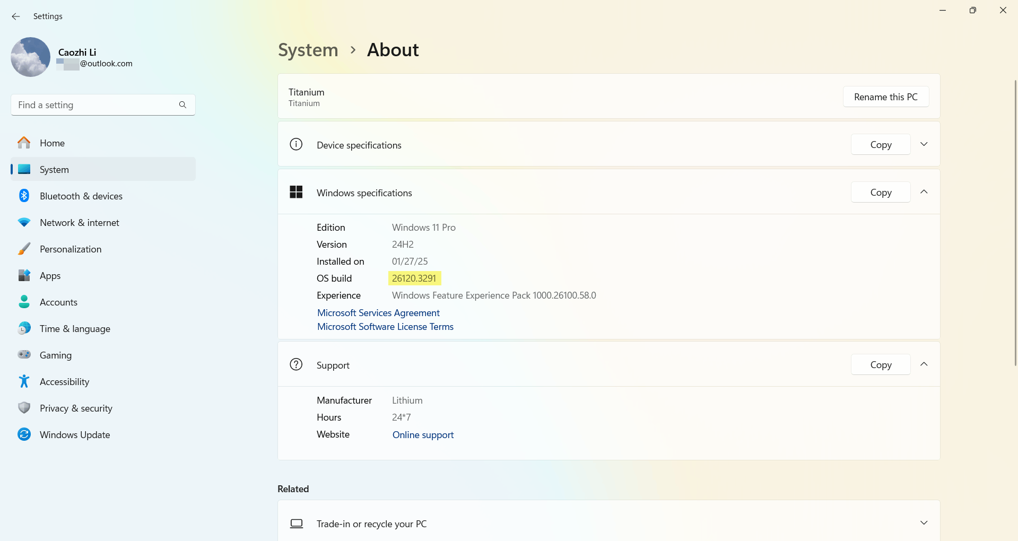This screenshot has height=541, width=1018.
Task: Click the Apps icon in sidebar
Action: pos(24,275)
